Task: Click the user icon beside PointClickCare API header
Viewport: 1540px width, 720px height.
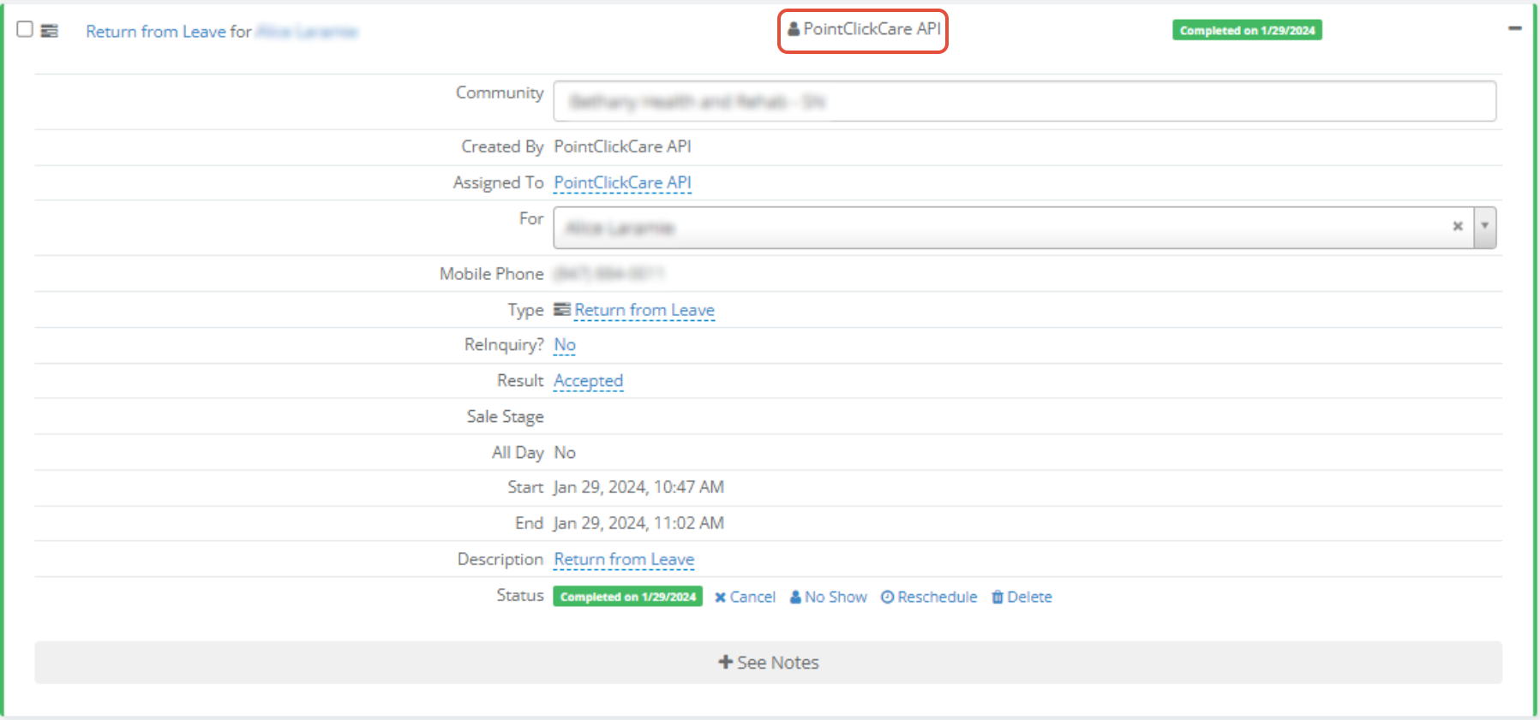Action: 794,29
